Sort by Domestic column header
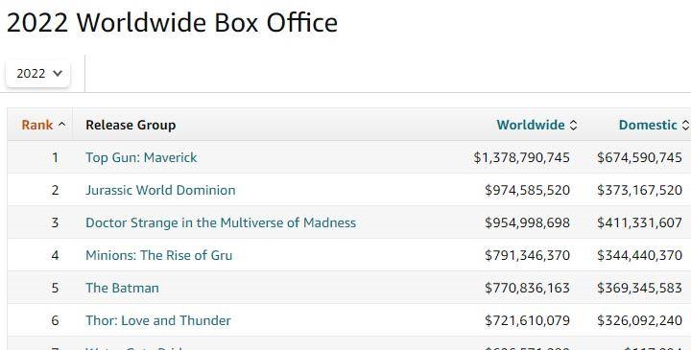The height and width of the screenshot is (350, 691). click(648, 125)
